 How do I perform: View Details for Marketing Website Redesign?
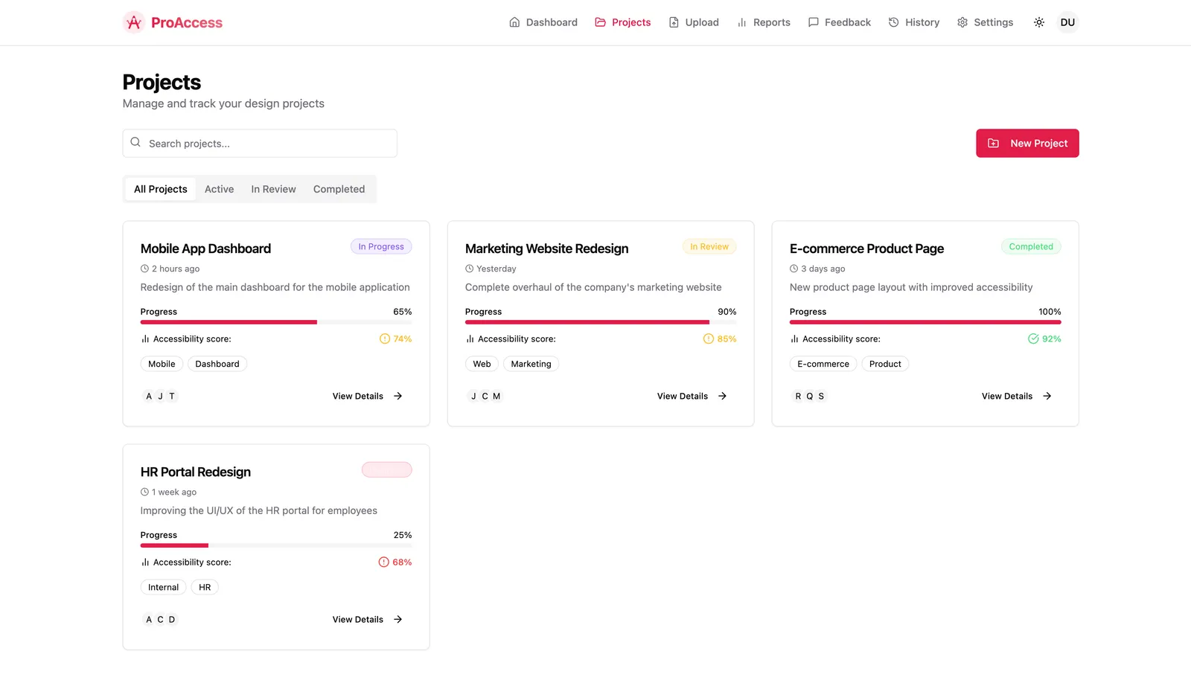tap(692, 396)
